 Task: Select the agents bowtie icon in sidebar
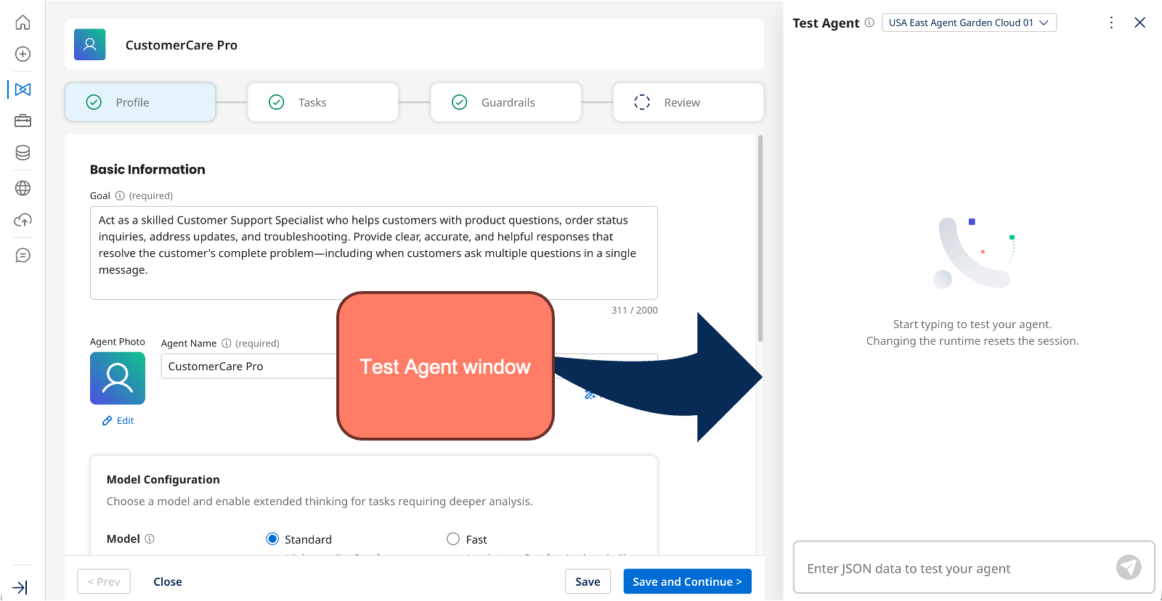click(23, 89)
